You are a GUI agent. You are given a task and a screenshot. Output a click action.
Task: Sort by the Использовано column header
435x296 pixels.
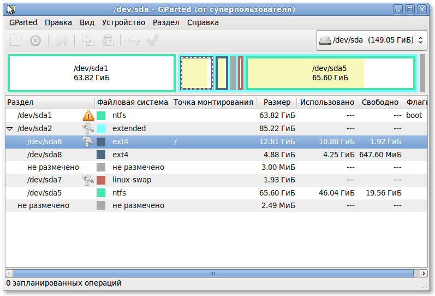click(327, 102)
